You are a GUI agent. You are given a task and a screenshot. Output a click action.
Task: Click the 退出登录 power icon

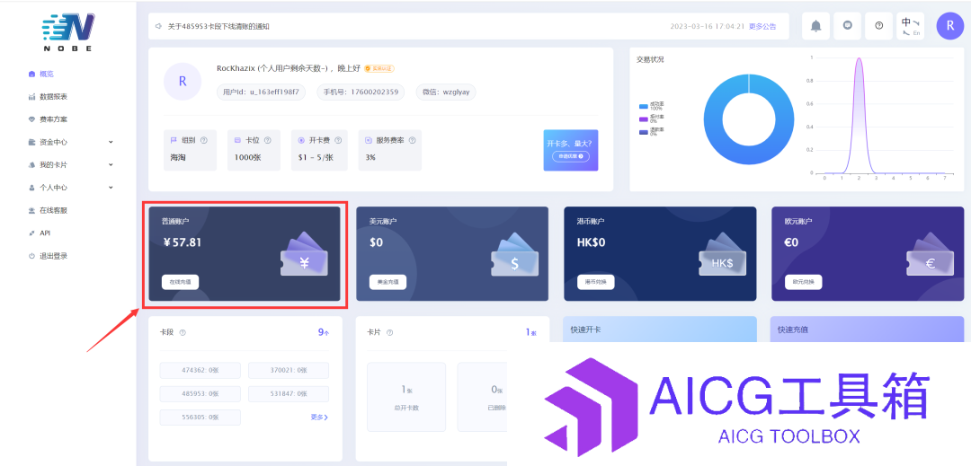click(x=31, y=256)
